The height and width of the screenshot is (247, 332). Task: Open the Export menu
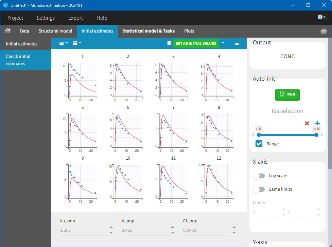[75, 18]
